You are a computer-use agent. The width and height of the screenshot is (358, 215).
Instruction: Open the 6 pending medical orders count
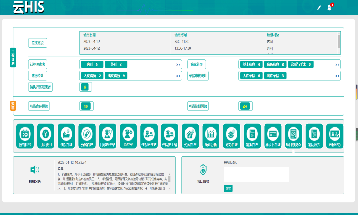click(x=85, y=87)
